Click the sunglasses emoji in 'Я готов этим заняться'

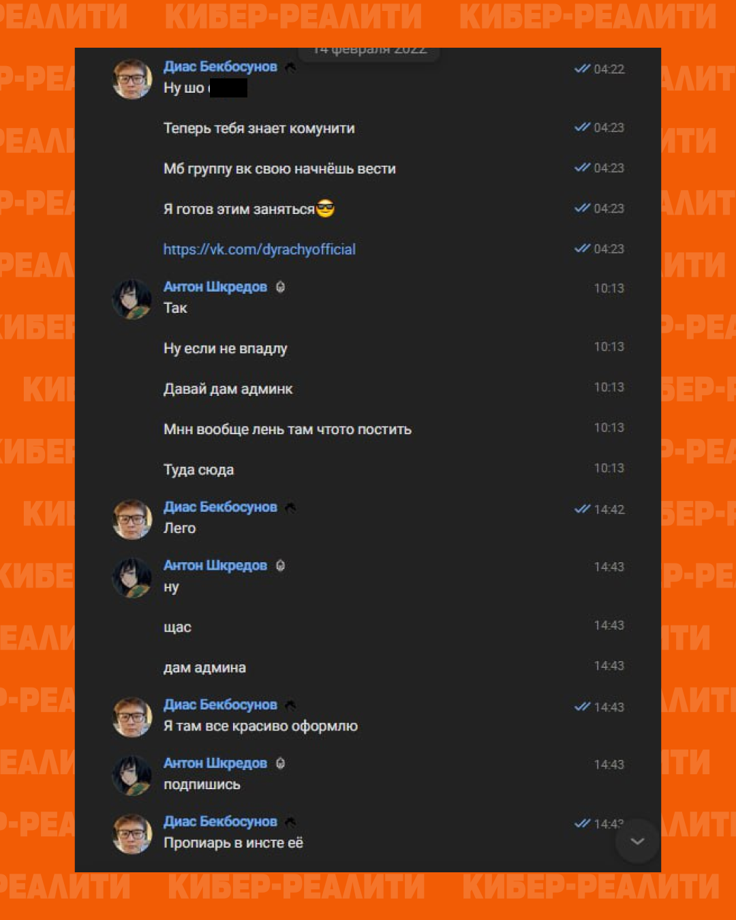tap(326, 209)
